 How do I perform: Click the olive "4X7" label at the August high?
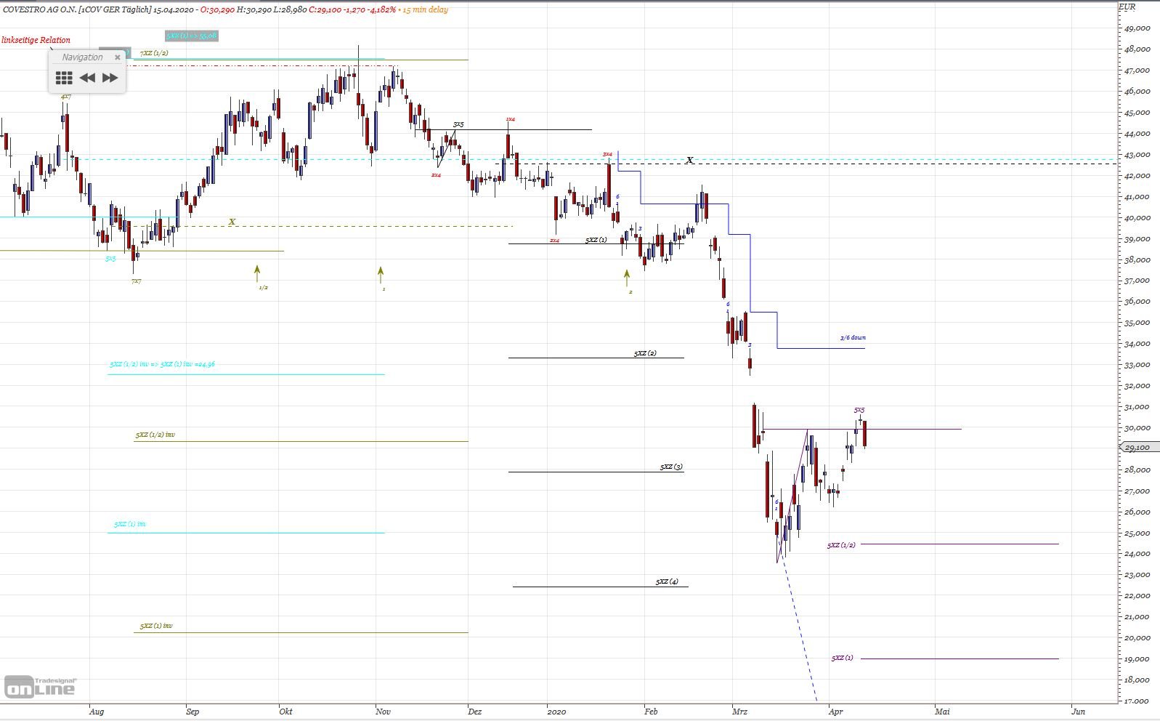(x=66, y=97)
